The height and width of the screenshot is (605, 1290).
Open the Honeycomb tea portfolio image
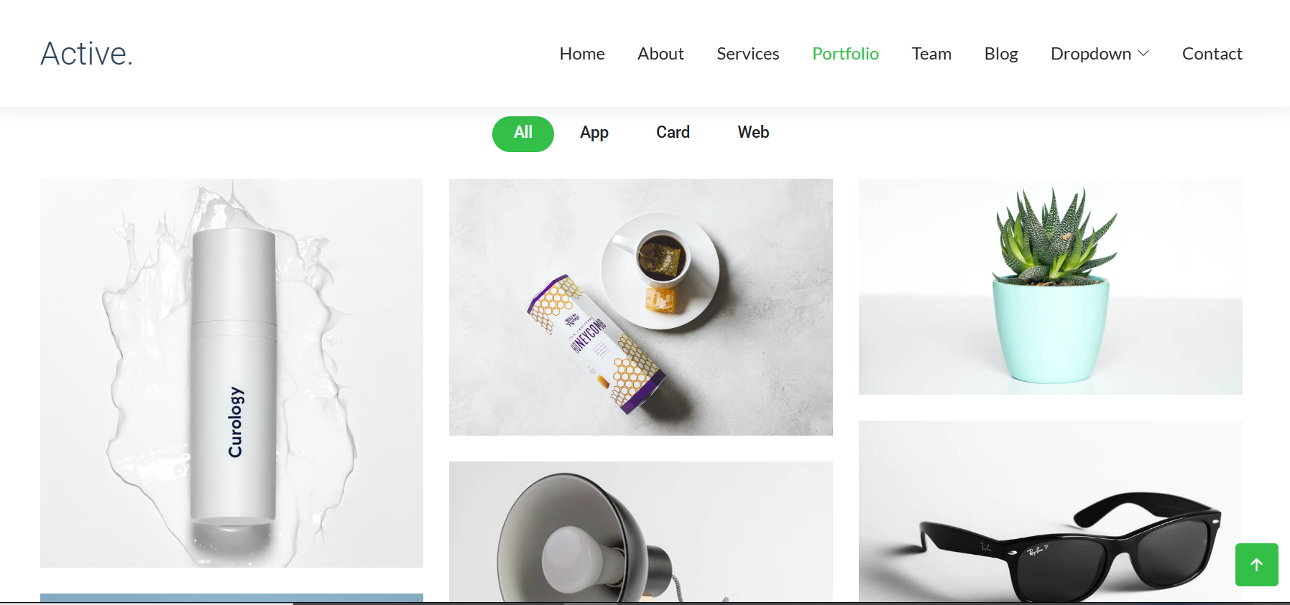[x=641, y=307]
